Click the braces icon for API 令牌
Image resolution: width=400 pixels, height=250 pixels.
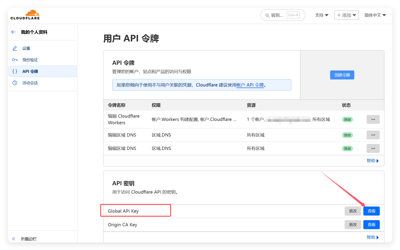click(15, 71)
